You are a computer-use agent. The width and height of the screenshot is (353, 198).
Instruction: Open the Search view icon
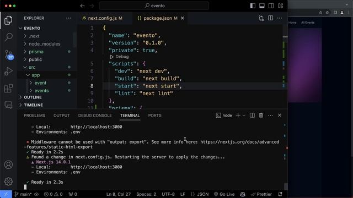[8, 37]
